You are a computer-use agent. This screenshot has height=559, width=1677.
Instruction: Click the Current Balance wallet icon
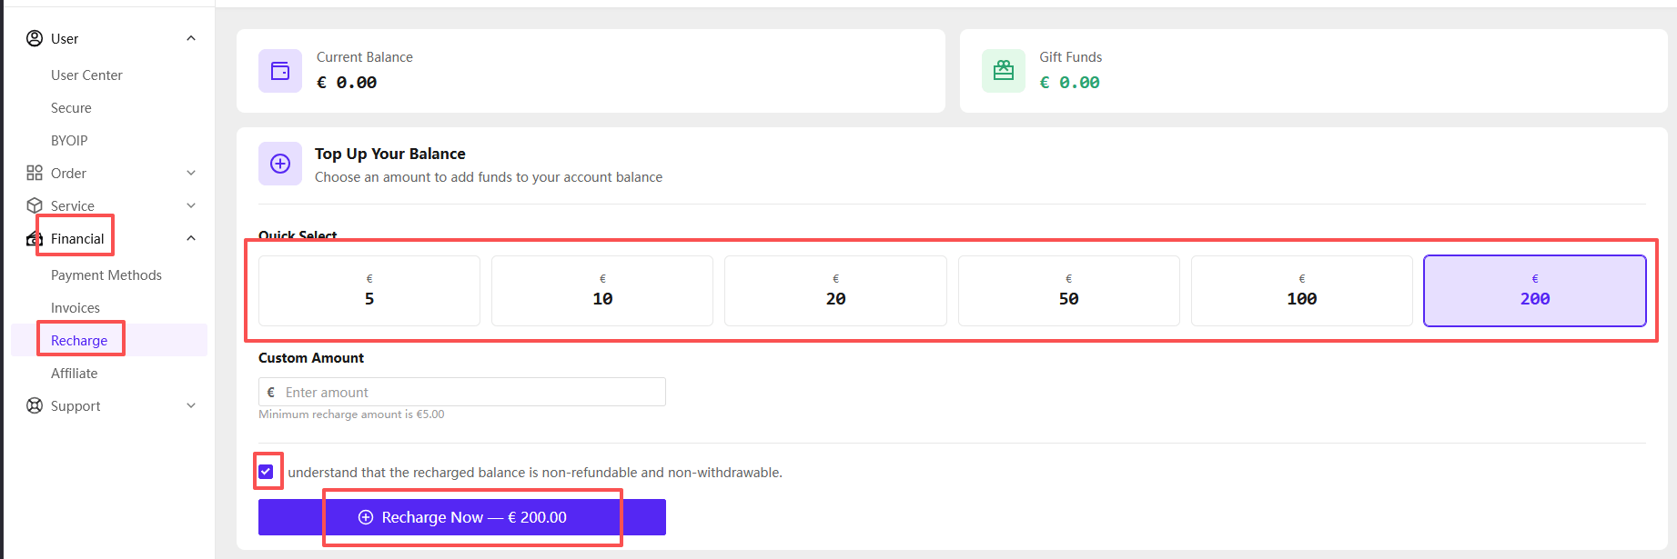(280, 71)
